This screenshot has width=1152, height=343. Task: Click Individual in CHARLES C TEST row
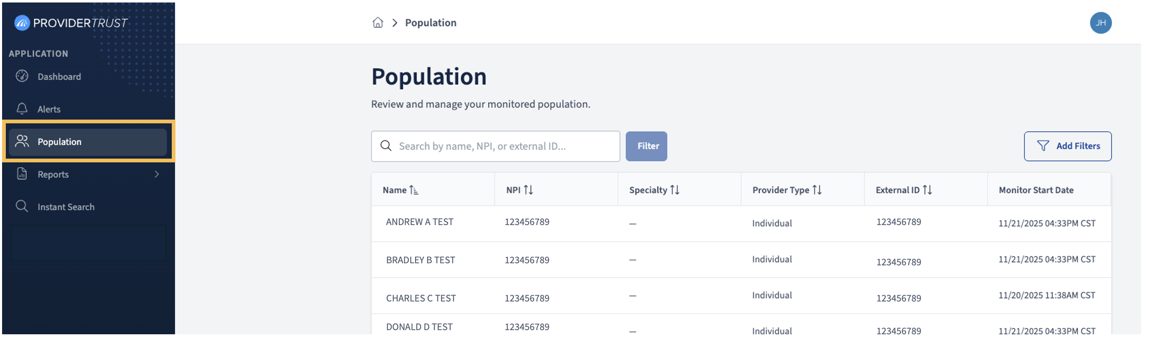pos(772,295)
